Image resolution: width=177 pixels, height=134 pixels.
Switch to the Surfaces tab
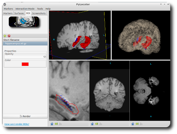(x=19, y=13)
